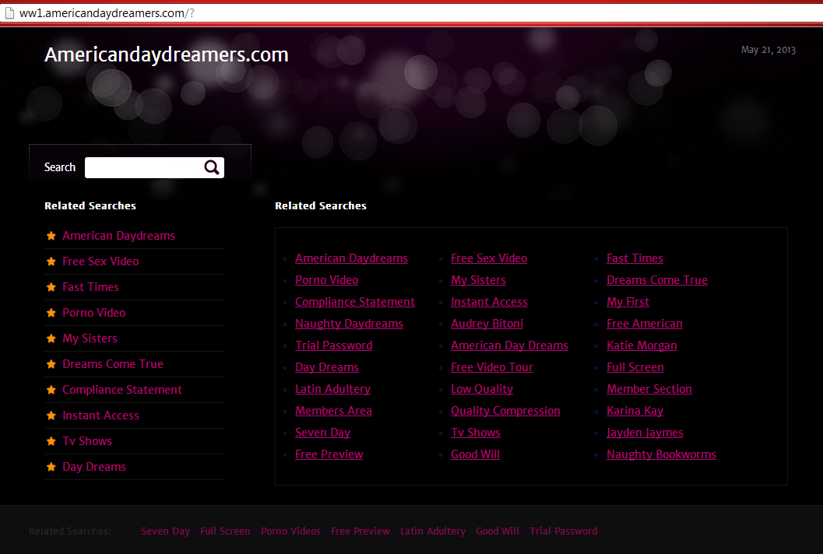This screenshot has width=823, height=554.
Task: Open Trial Password link in the boxed results
Action: point(334,345)
